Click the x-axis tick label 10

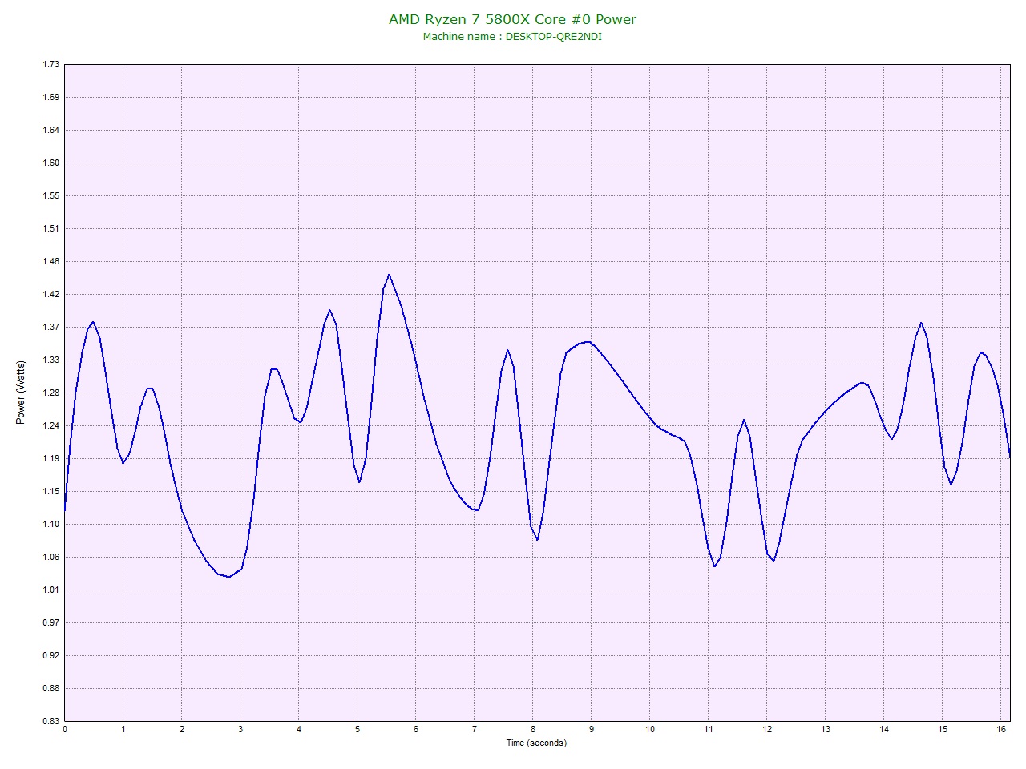coord(650,729)
